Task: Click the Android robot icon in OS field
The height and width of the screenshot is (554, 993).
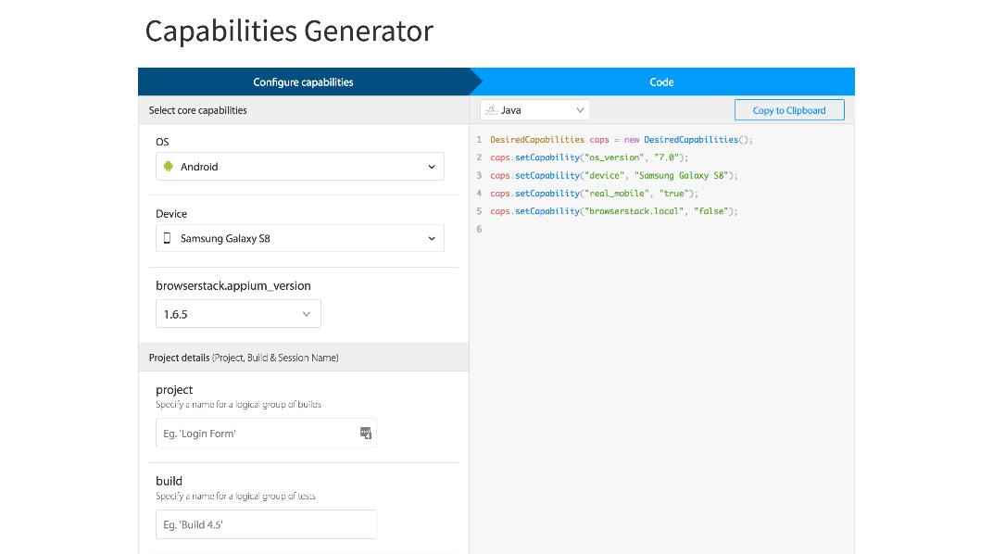Action: pos(169,167)
